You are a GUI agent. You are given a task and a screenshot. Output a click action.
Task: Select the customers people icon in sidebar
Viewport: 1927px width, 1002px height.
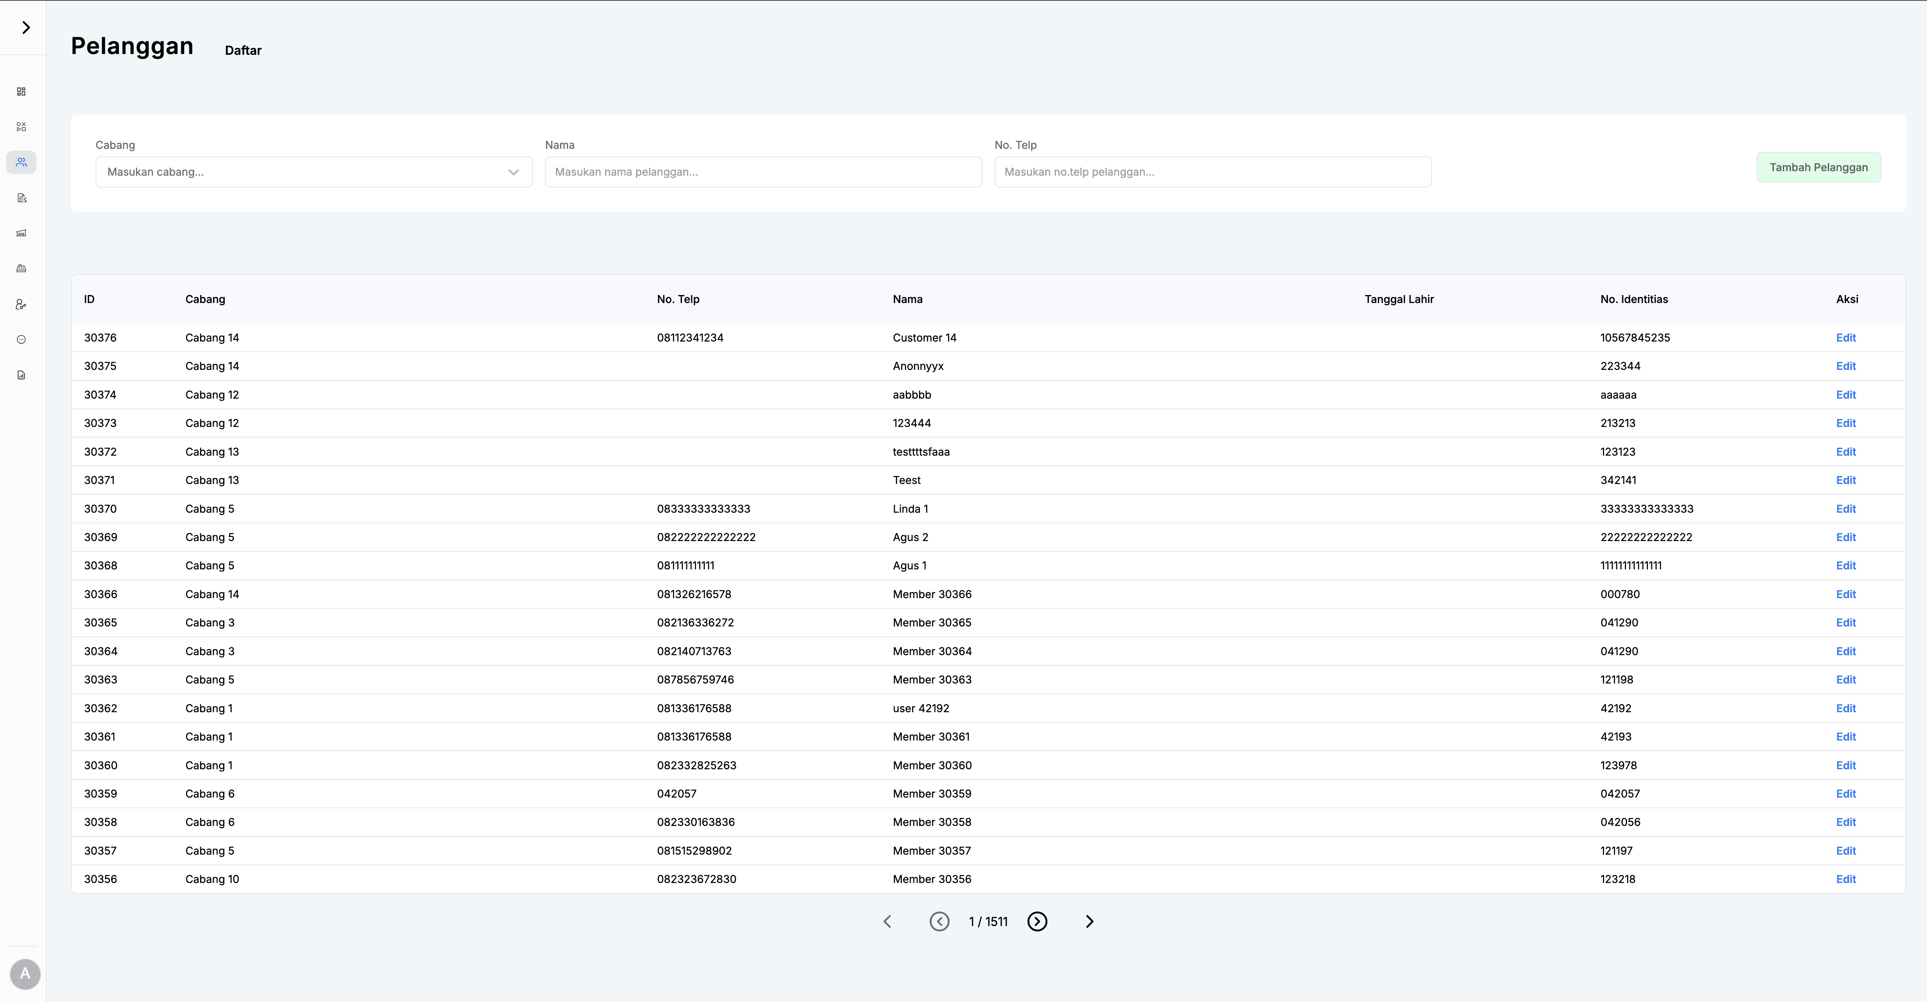tap(21, 162)
